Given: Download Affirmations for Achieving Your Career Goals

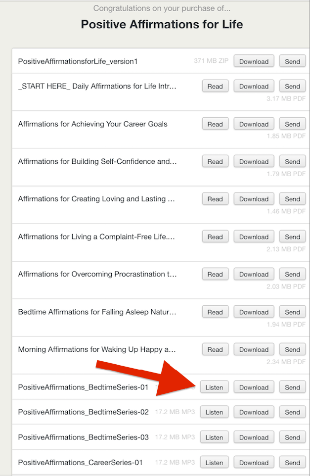Looking at the screenshot, I should 254,124.
